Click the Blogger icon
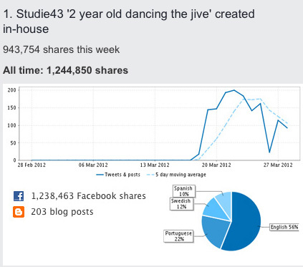Screen dimensions: 303x267 pos(19,212)
